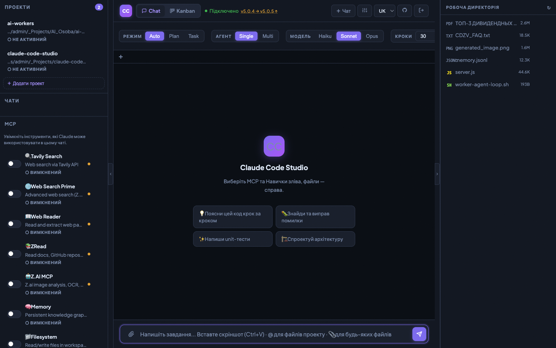Enable the Filesystem toggle
Screen dimensions: 556x348
point(14,344)
